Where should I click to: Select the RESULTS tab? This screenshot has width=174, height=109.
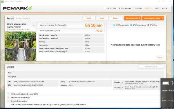pyautogui.click(x=148, y=8)
